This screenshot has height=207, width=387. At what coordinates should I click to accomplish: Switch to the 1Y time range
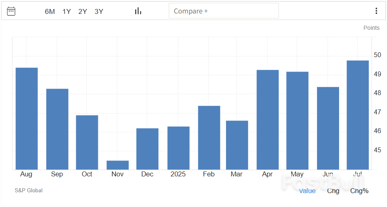(x=67, y=11)
